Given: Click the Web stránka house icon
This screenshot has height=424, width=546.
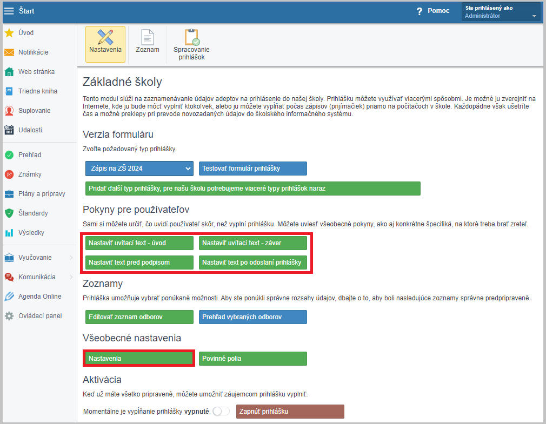Looking at the screenshot, I should [9, 72].
